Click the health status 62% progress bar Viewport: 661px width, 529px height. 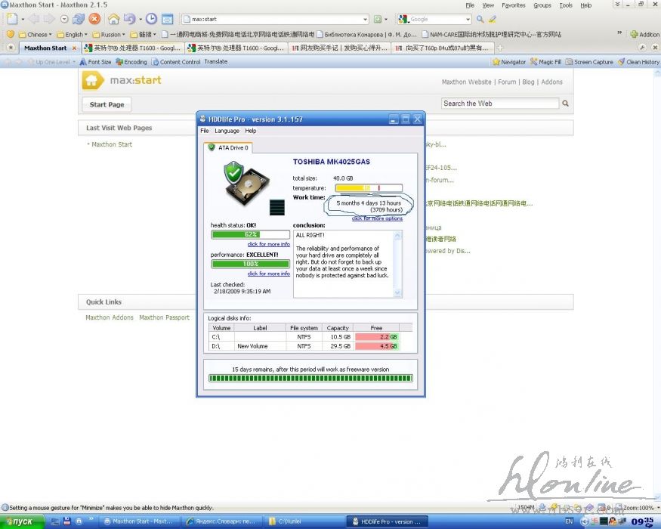[250, 234]
